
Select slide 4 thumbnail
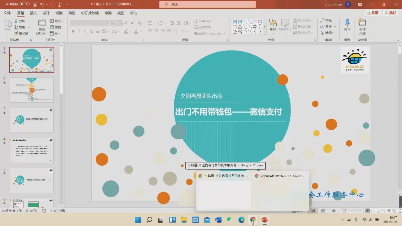click(x=32, y=150)
